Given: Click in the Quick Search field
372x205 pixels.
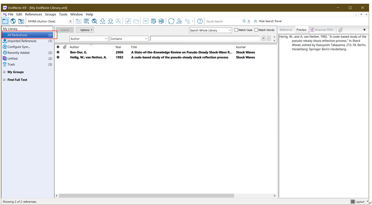Looking at the screenshot, I should point(223,21).
